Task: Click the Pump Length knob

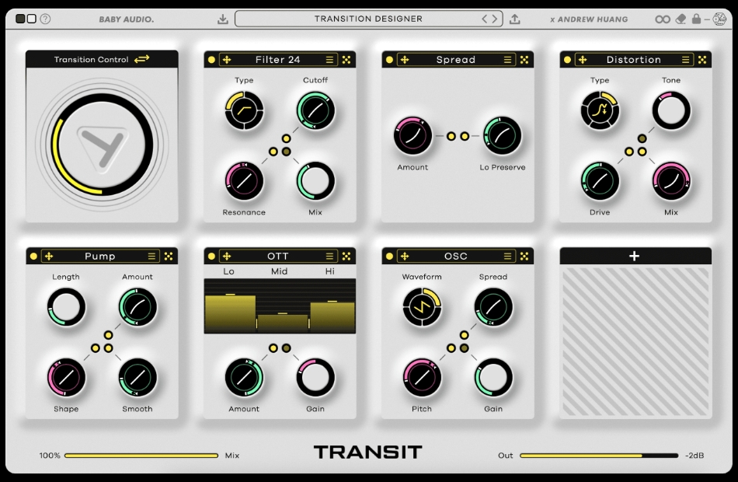Action: click(x=66, y=307)
